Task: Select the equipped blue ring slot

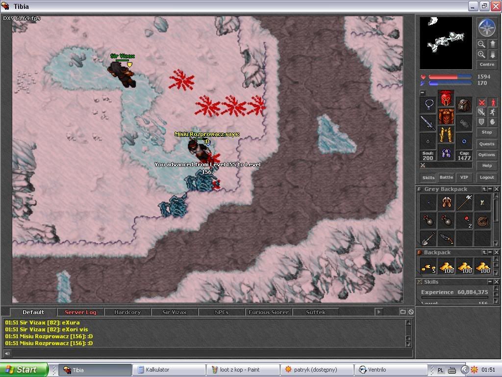Action: [464, 141]
